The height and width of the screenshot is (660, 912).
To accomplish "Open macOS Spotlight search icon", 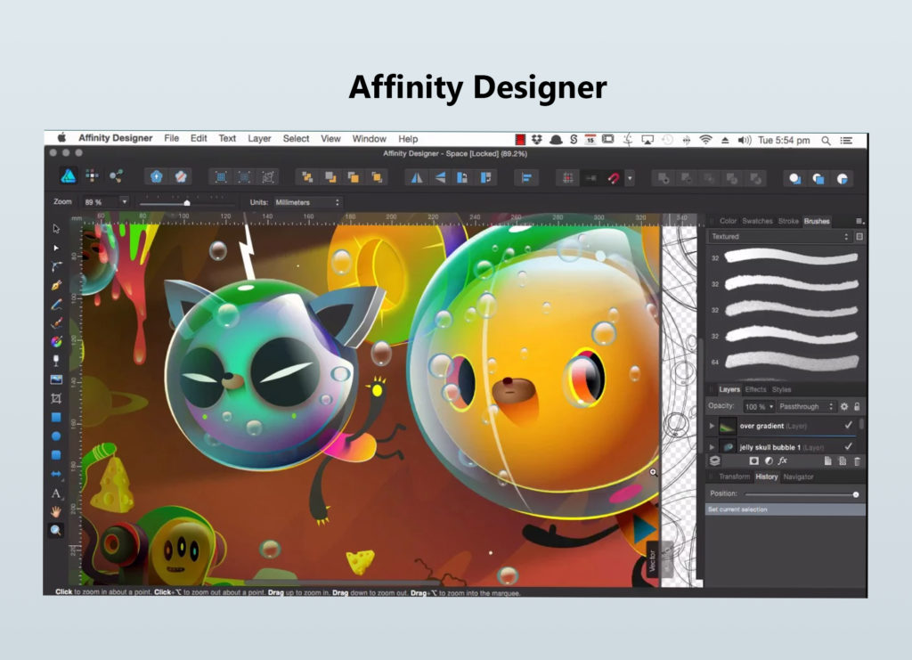I will point(826,140).
